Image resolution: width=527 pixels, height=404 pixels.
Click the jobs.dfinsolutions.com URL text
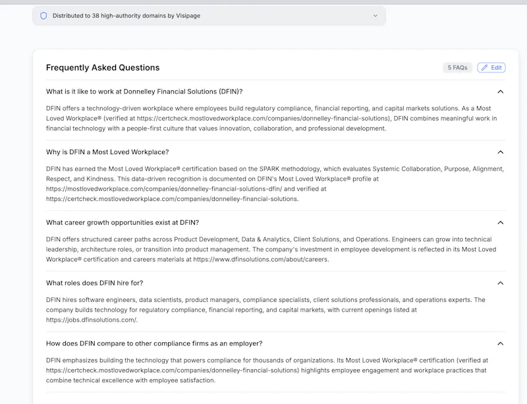pyautogui.click(x=91, y=320)
